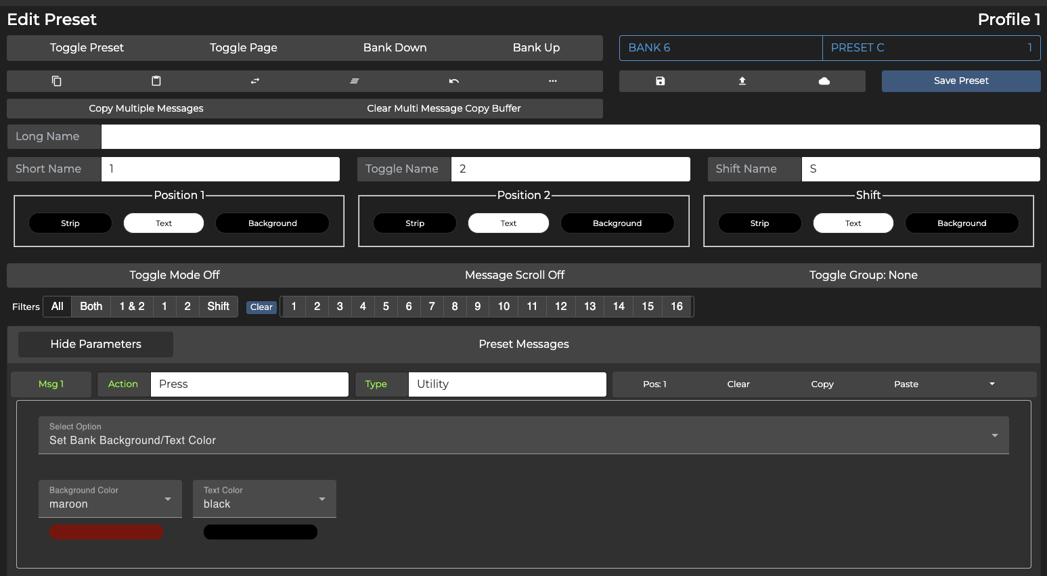This screenshot has width=1047, height=576.
Task: Select the Both filter tab
Action: pos(91,307)
